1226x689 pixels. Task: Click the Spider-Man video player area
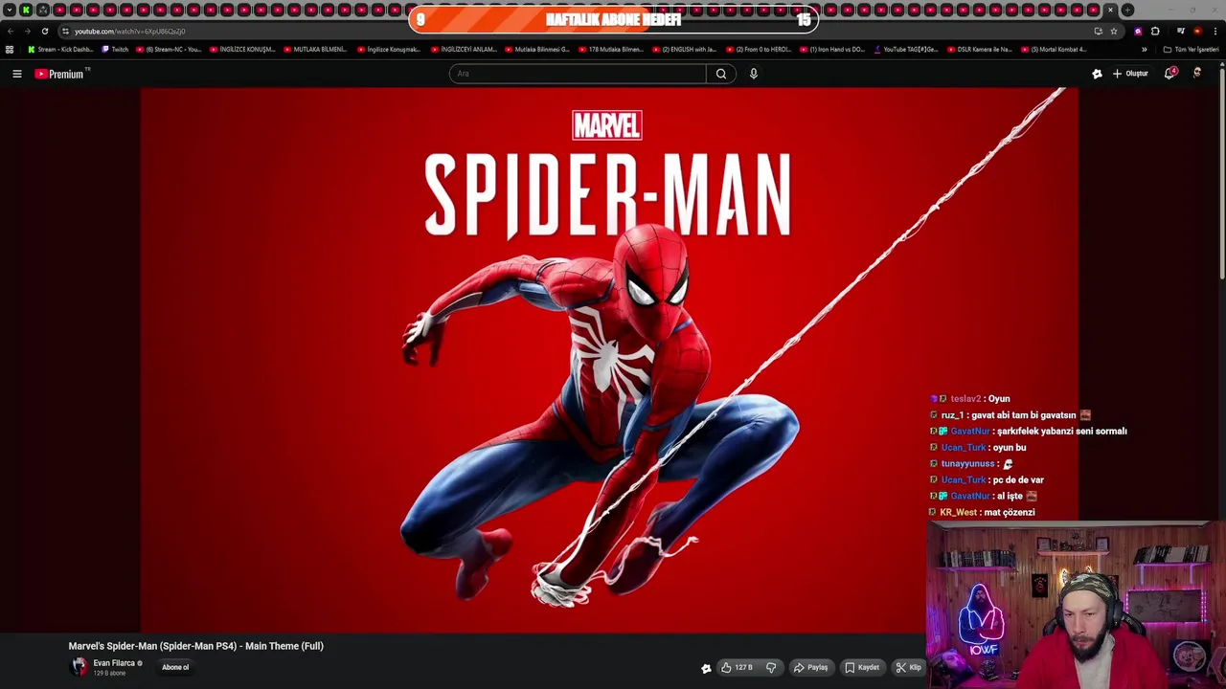pyautogui.click(x=609, y=360)
